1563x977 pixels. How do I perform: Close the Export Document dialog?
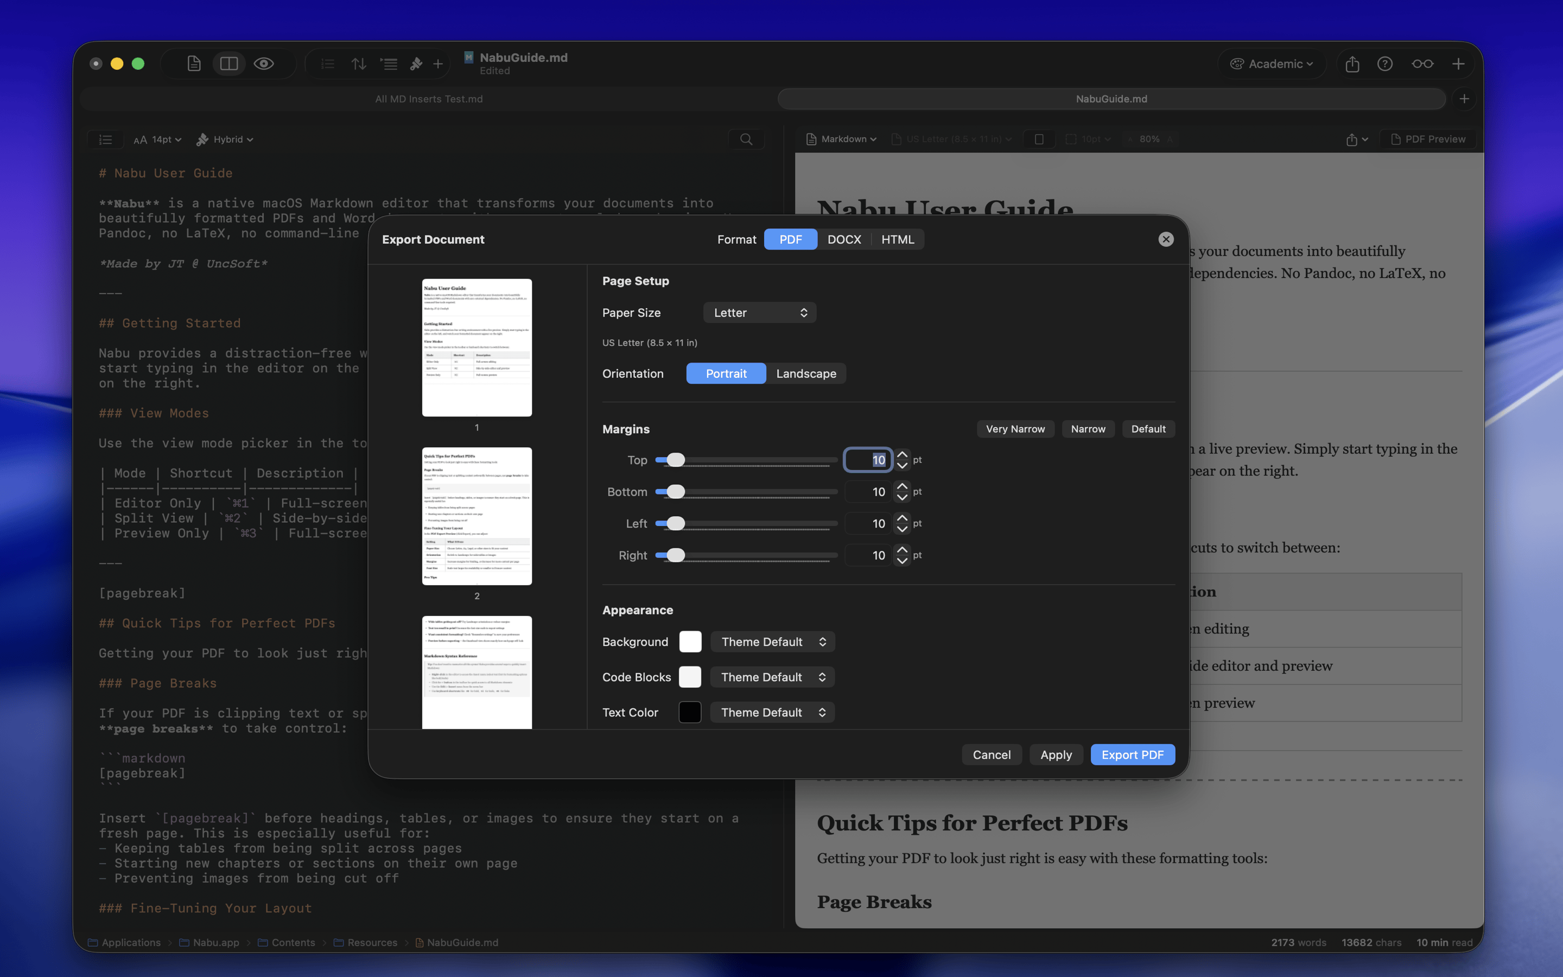[x=1165, y=239]
